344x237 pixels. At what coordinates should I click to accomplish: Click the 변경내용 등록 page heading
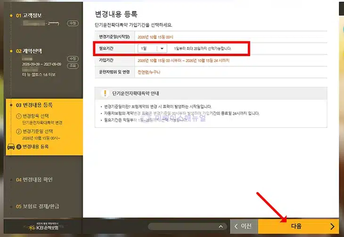click(116, 14)
